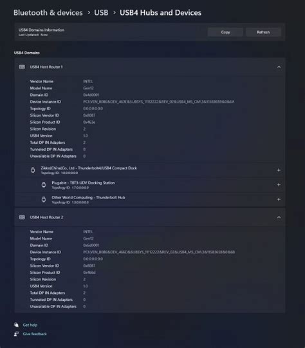Click the Other World Computing Thunderbolt Hub icon

pyautogui.click(x=44, y=199)
